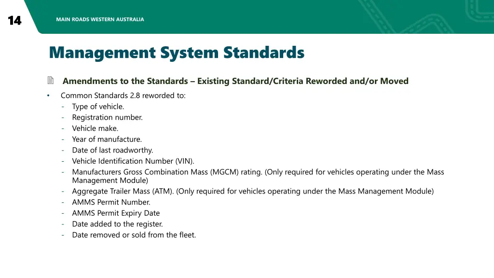Click the Management System Standards title
The image size is (494, 278).
[177, 53]
